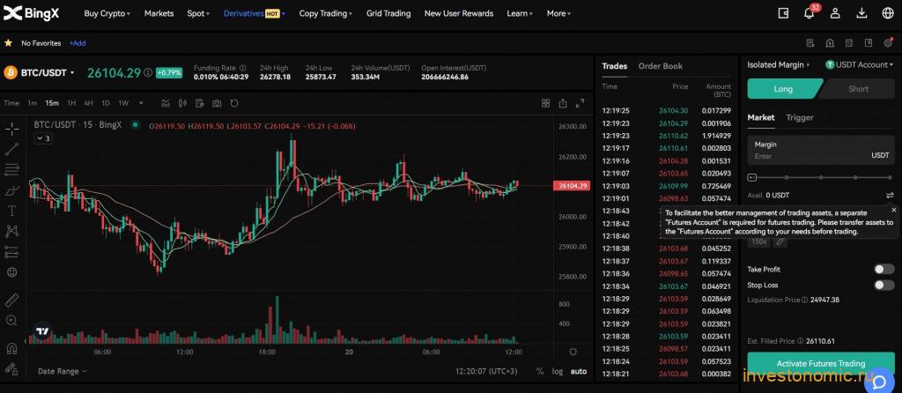
Task: Switch to the Trigger order tab
Action: 800,117
